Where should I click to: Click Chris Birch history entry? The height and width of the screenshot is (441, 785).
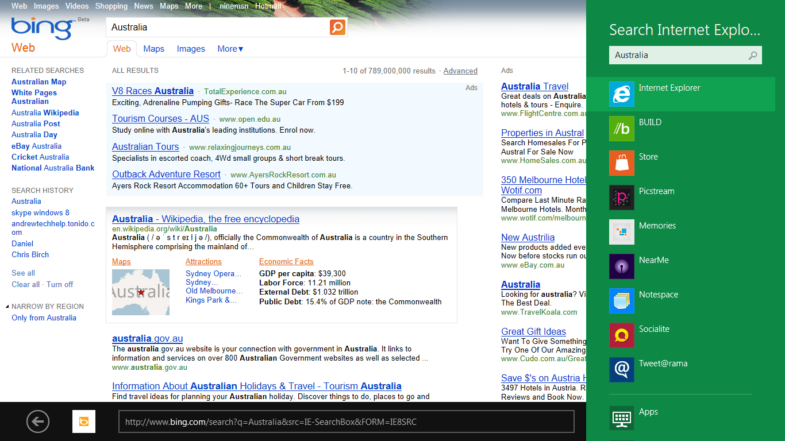click(30, 254)
